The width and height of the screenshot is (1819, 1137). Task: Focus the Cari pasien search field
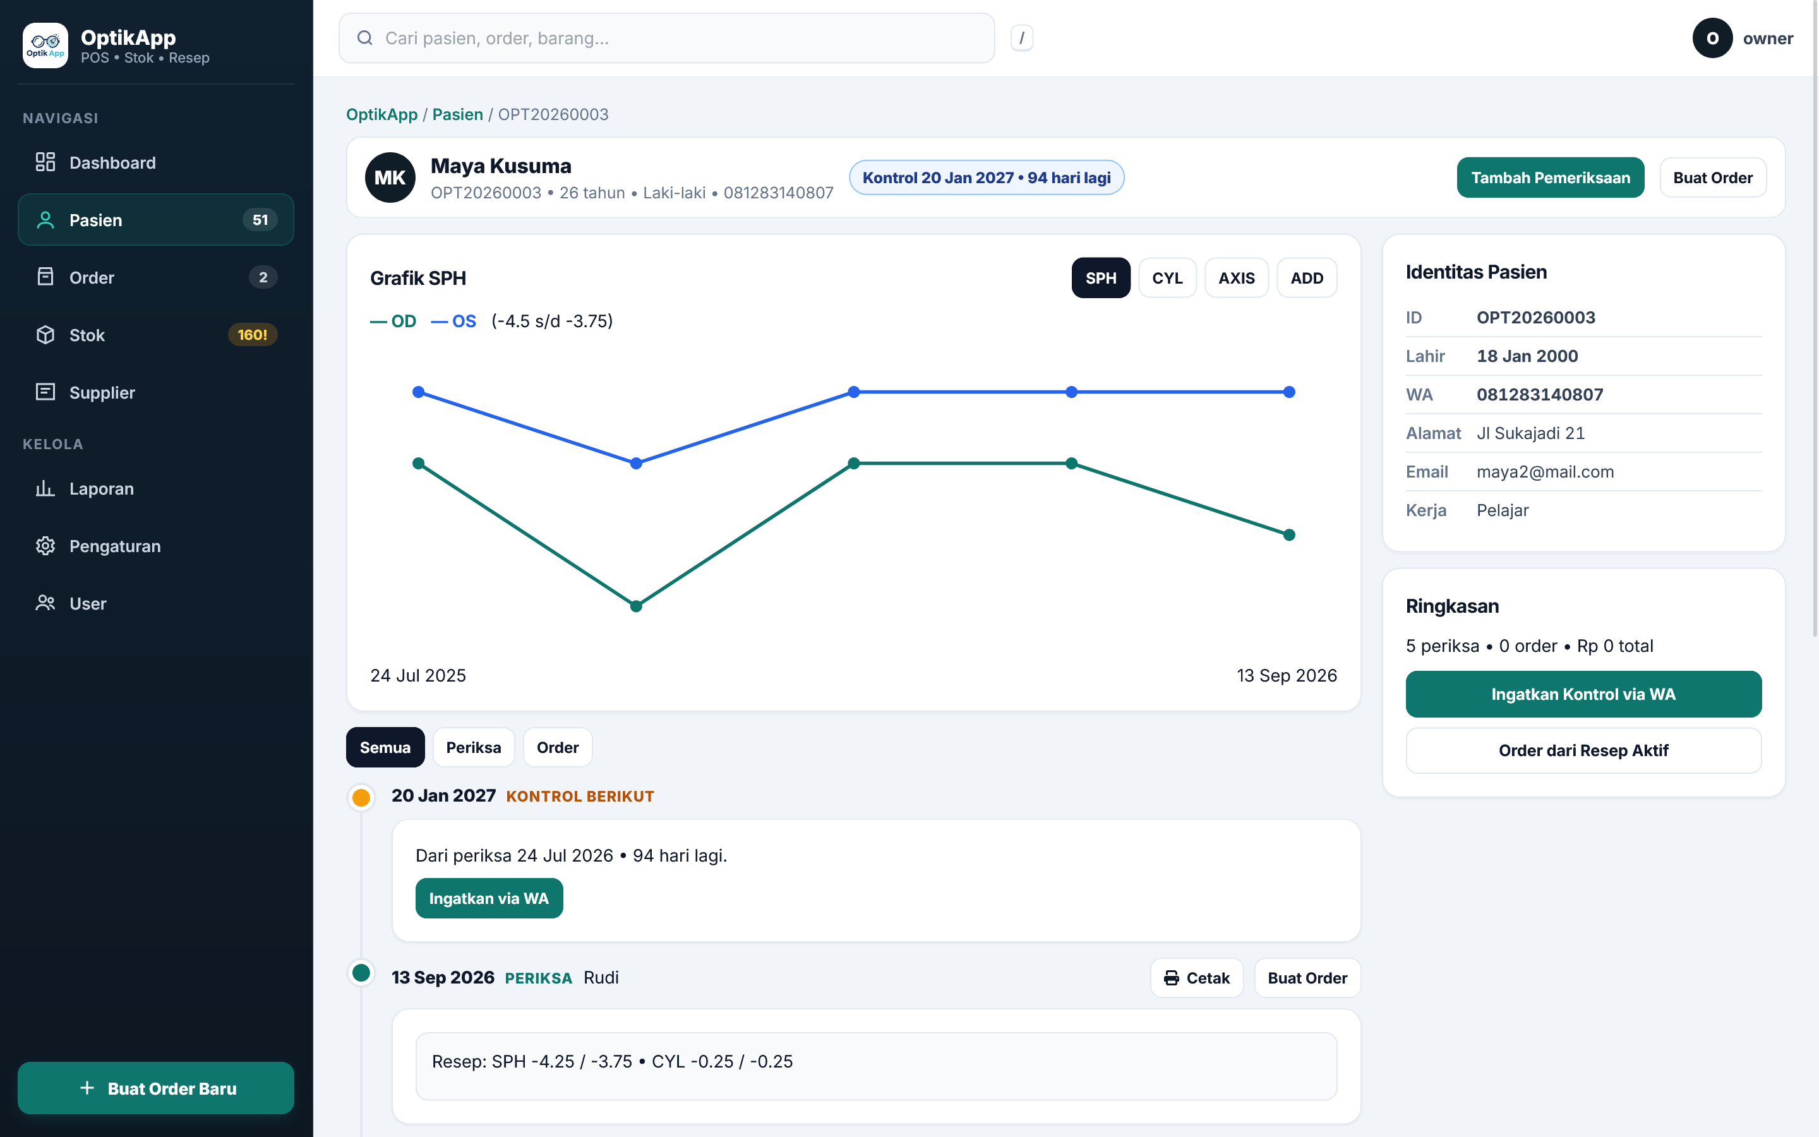point(667,38)
